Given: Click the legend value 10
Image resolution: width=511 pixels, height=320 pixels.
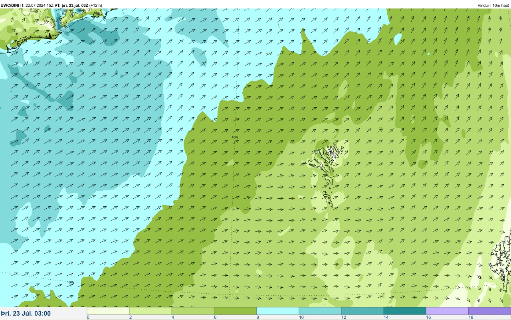Looking at the screenshot, I should tap(301, 318).
